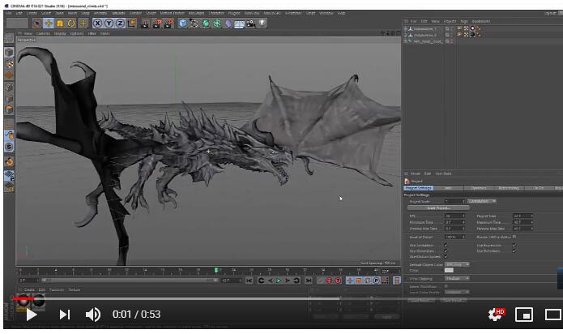Add a Cube primitive object
Viewport: 563px width, 334px height.
[183, 24]
